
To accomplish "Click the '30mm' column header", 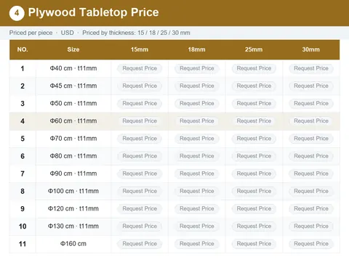I will pyautogui.click(x=311, y=49).
